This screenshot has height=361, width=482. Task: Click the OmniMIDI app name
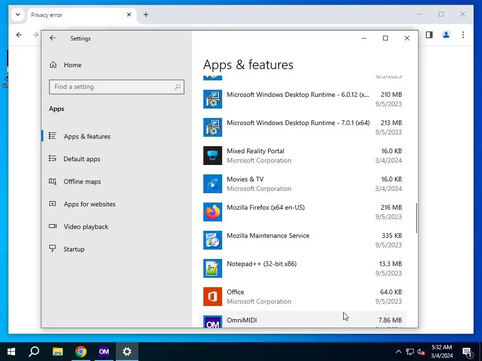coord(242,320)
